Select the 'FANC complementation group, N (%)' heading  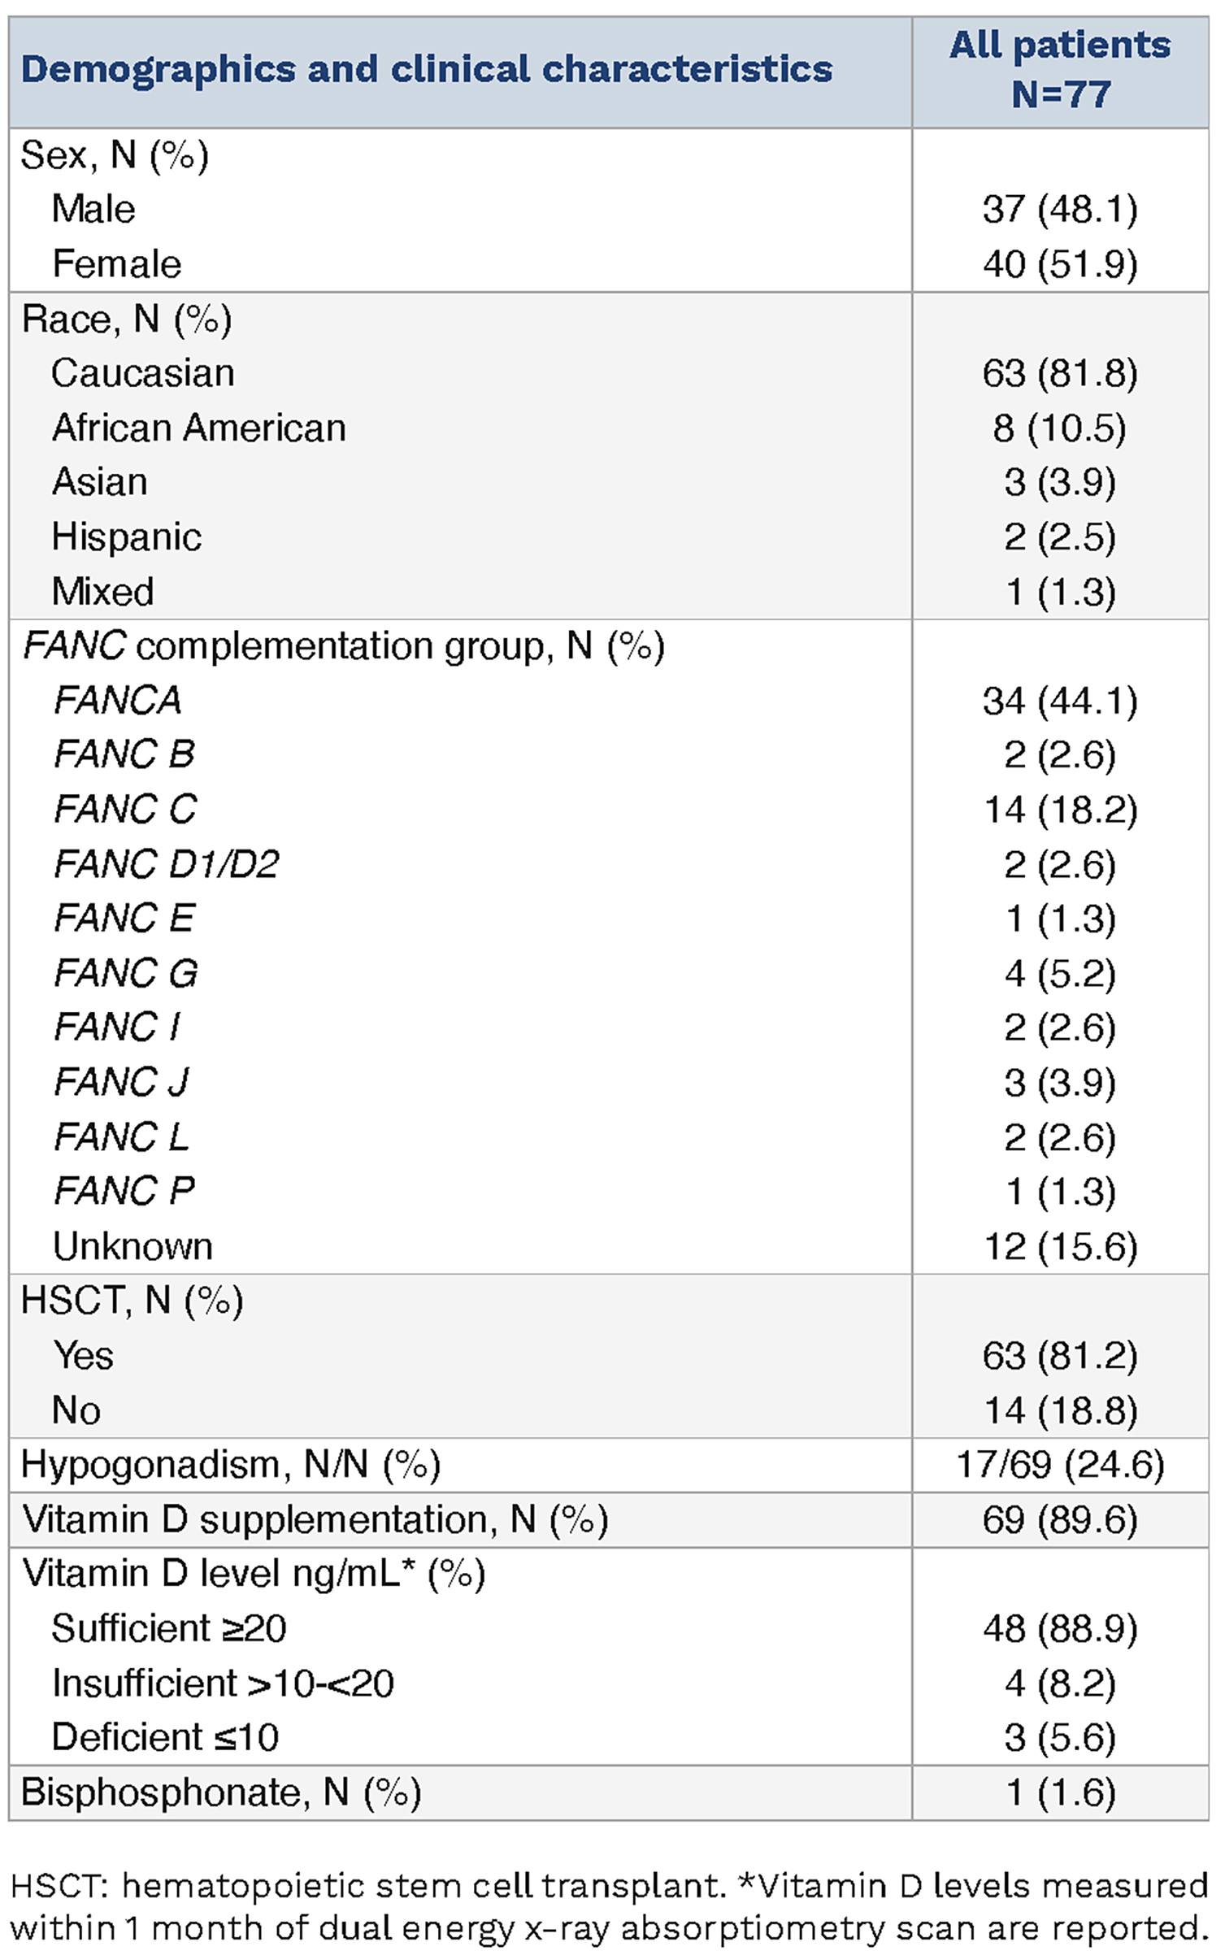tap(344, 646)
